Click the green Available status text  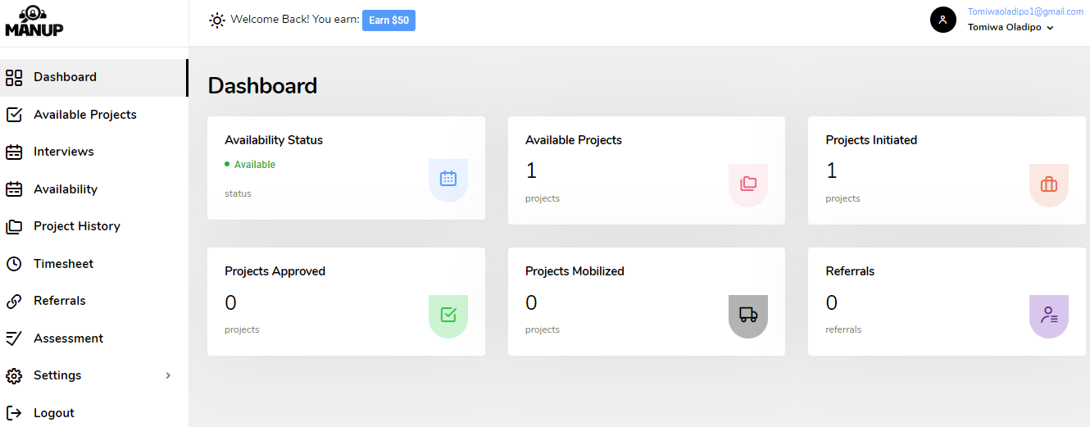[x=255, y=165]
